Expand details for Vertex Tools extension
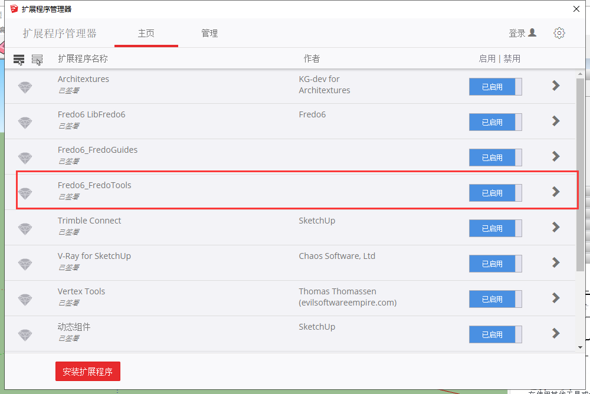Image resolution: width=590 pixels, height=394 pixels. tap(555, 298)
